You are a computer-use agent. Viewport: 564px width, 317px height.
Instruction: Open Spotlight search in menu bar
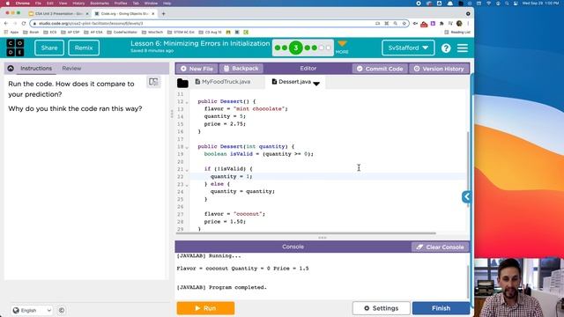(507, 4)
